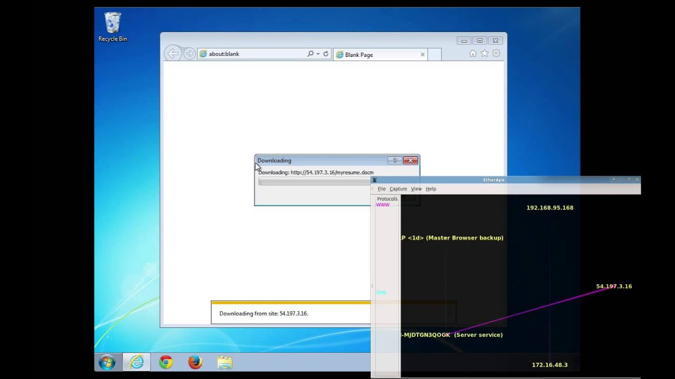Close the Internet Explorer window

point(495,41)
